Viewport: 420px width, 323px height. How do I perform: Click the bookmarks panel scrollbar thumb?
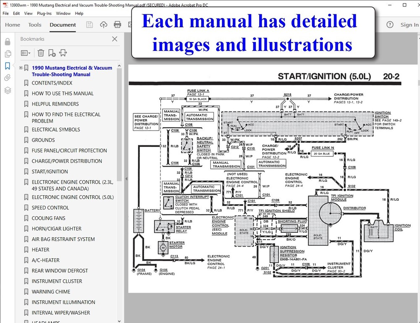point(119,125)
